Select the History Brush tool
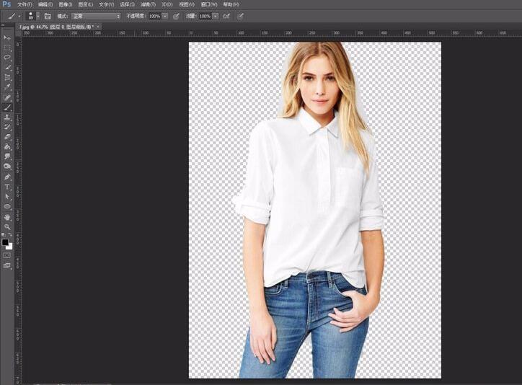522x385 pixels. pos(7,127)
